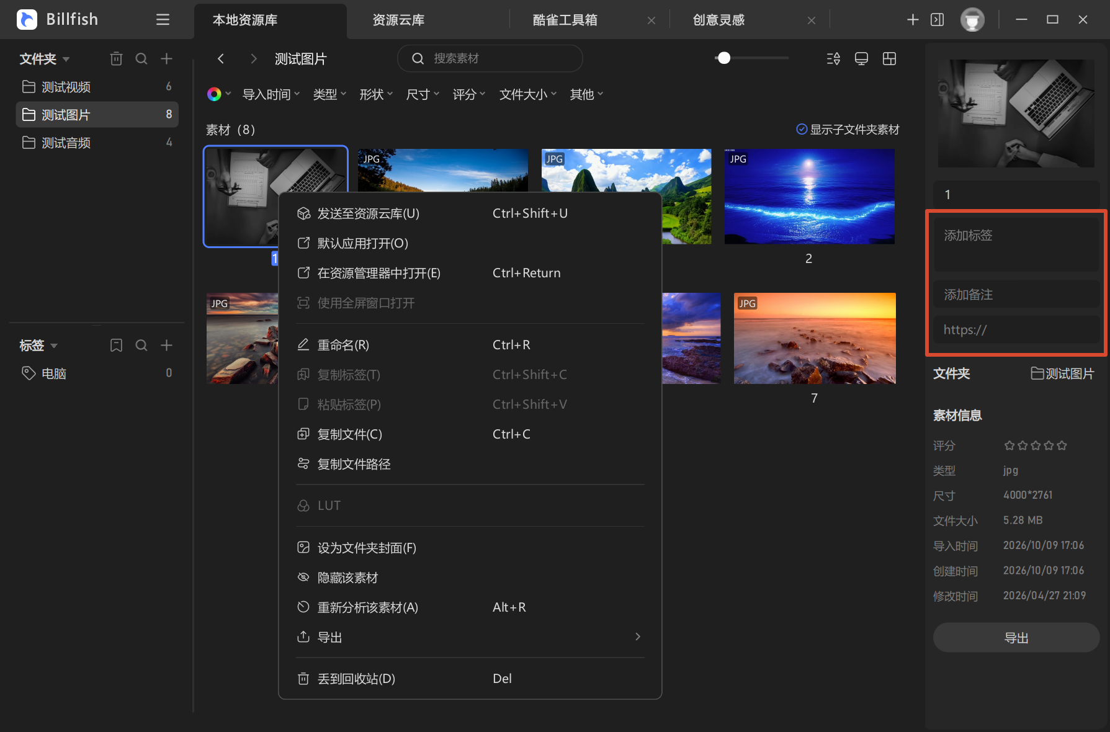Close the 酷雀工具箱 tab
This screenshot has width=1110, height=732.
(651, 20)
